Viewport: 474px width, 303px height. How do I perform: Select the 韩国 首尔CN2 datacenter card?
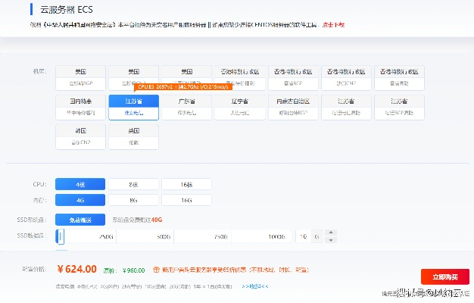click(x=80, y=136)
